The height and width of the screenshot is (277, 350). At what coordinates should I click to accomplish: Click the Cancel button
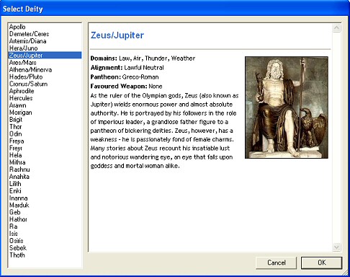click(x=277, y=263)
